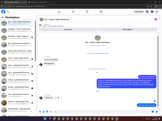Open the Facebook logo home link
Screen dimensions: 162x121
point(3,12)
